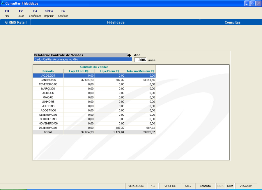The width and height of the screenshot is (262, 190).
Task: Click the Loja 03 em R$ column header
Action: pos(109,71)
